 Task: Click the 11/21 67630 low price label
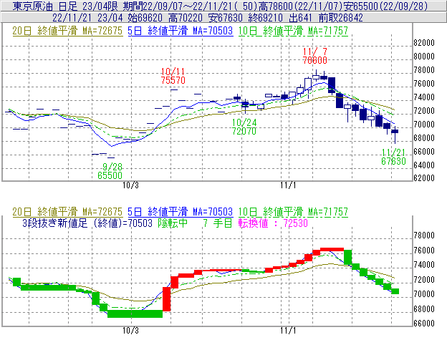pyautogui.click(x=394, y=157)
